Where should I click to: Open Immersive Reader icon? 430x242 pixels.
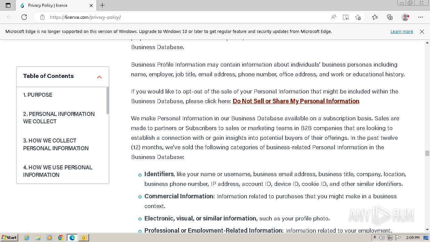[x=346, y=17]
